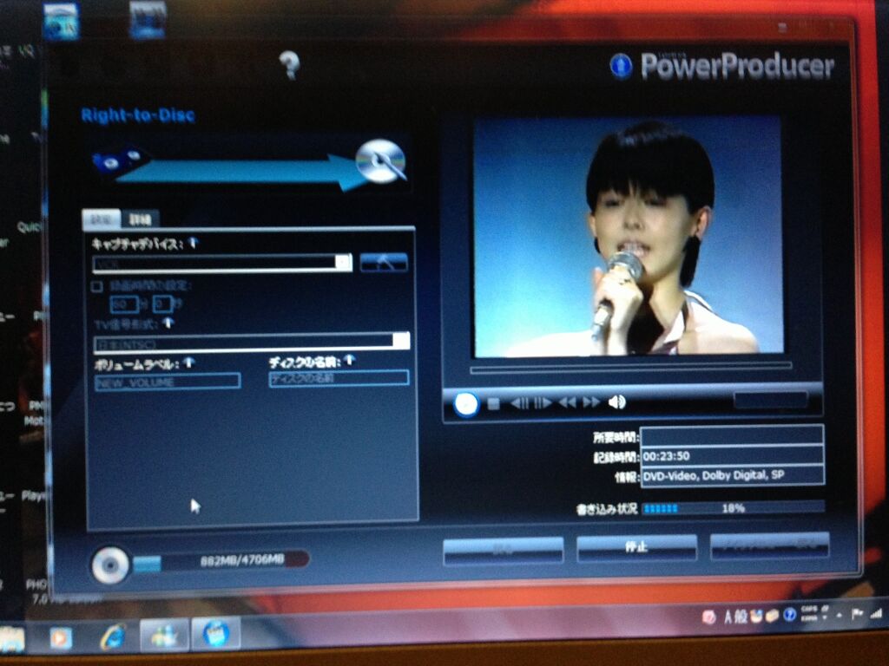
Task: Click the minutes field showing 60
Action: point(124,304)
